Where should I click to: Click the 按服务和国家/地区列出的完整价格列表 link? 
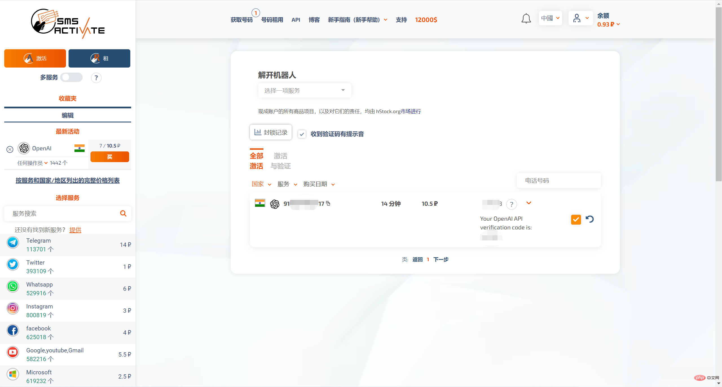tap(68, 180)
